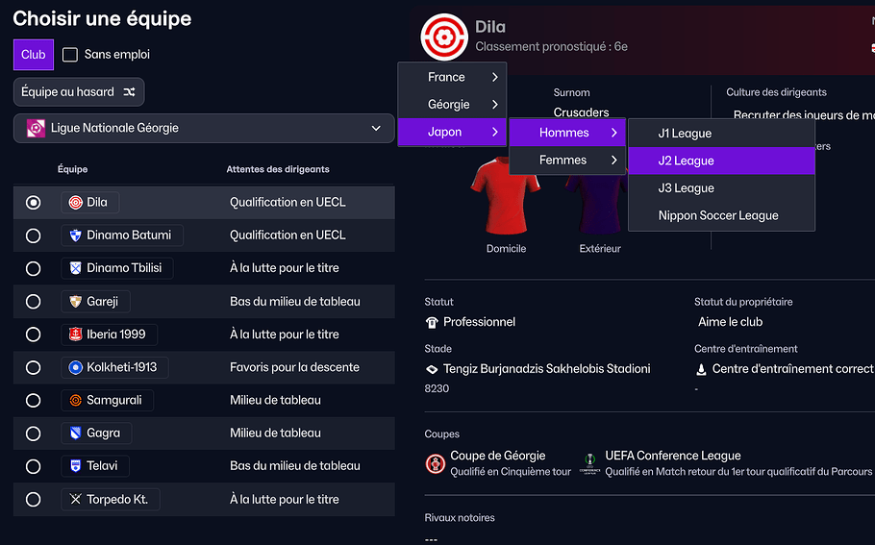Select the red Domicile home kit
The height and width of the screenshot is (545, 875).
(x=501, y=195)
